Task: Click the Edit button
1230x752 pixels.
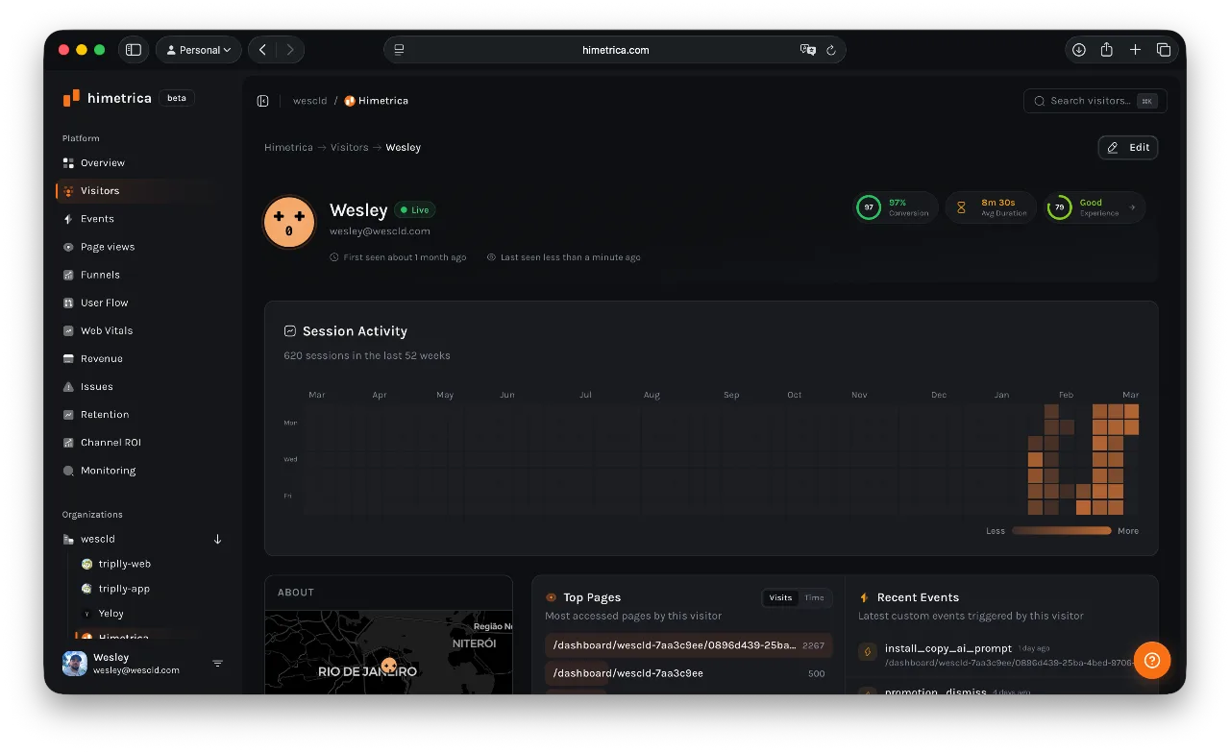Action: pos(1128,147)
